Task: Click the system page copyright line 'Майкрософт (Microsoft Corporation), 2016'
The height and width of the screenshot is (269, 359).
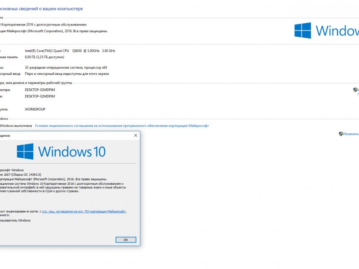Action: 39,31
